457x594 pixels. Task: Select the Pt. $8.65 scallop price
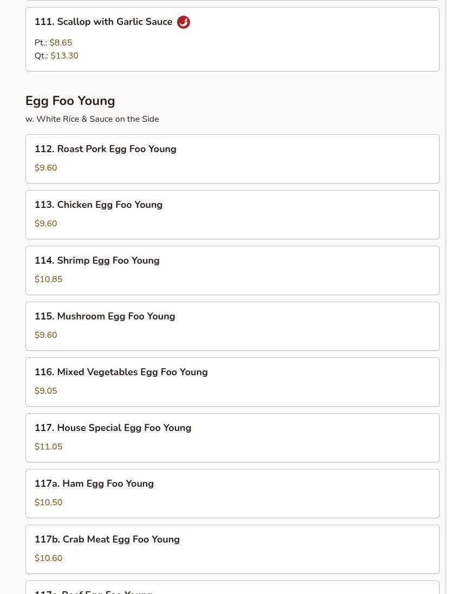[x=54, y=42]
